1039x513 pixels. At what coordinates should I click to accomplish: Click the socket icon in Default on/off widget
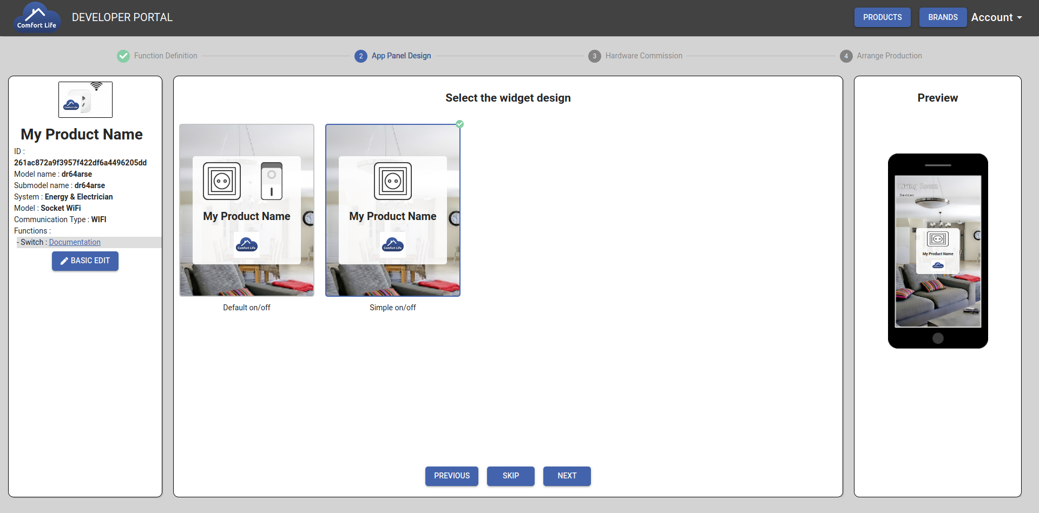click(222, 181)
